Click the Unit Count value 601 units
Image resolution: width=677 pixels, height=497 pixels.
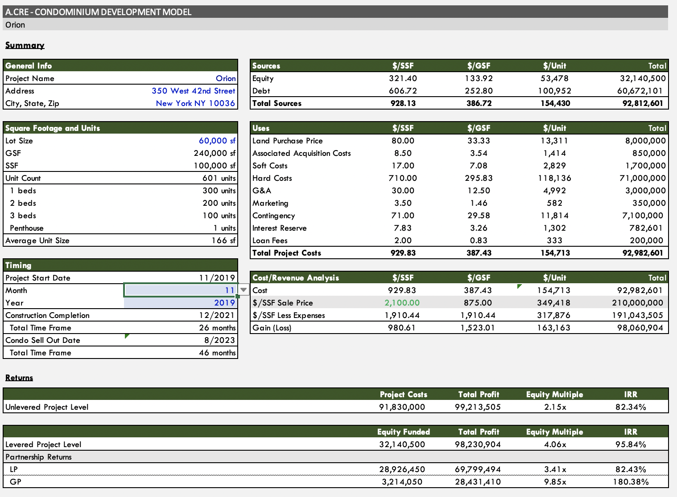coord(219,178)
